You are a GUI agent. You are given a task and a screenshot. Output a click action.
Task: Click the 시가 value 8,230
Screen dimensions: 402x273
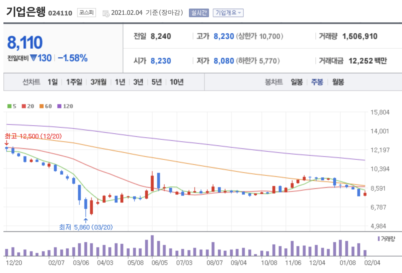click(161, 61)
